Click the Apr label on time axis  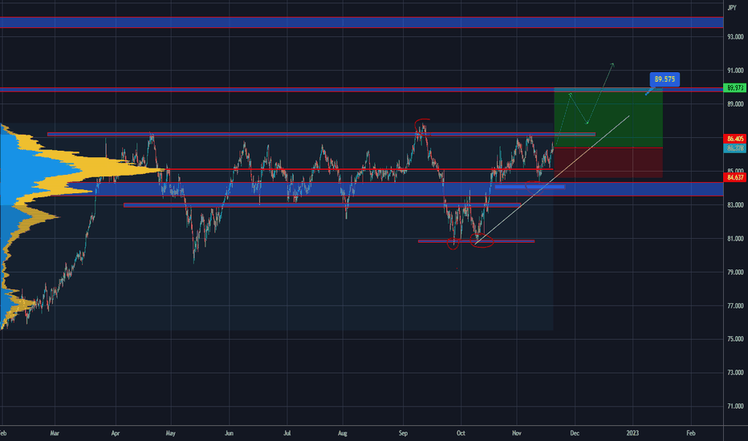point(115,433)
